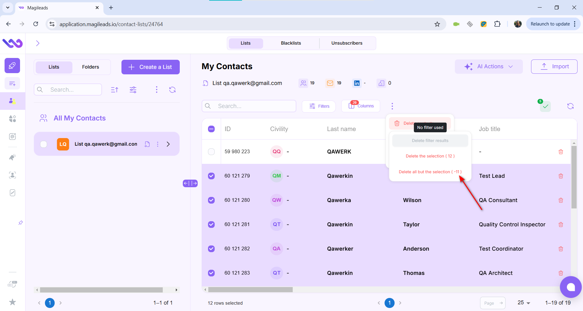Open the megaphone campaigns sidebar icon

click(12, 157)
